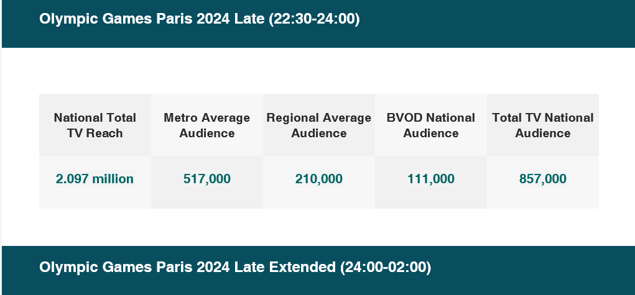Select the 857,000 total audience value
This screenshot has height=295, width=635.
click(543, 179)
